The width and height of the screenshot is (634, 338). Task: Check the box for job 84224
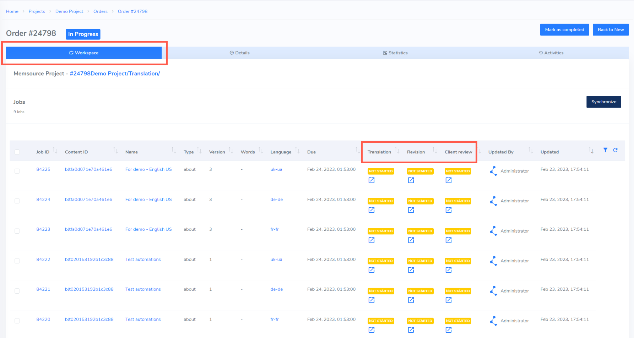(x=17, y=201)
